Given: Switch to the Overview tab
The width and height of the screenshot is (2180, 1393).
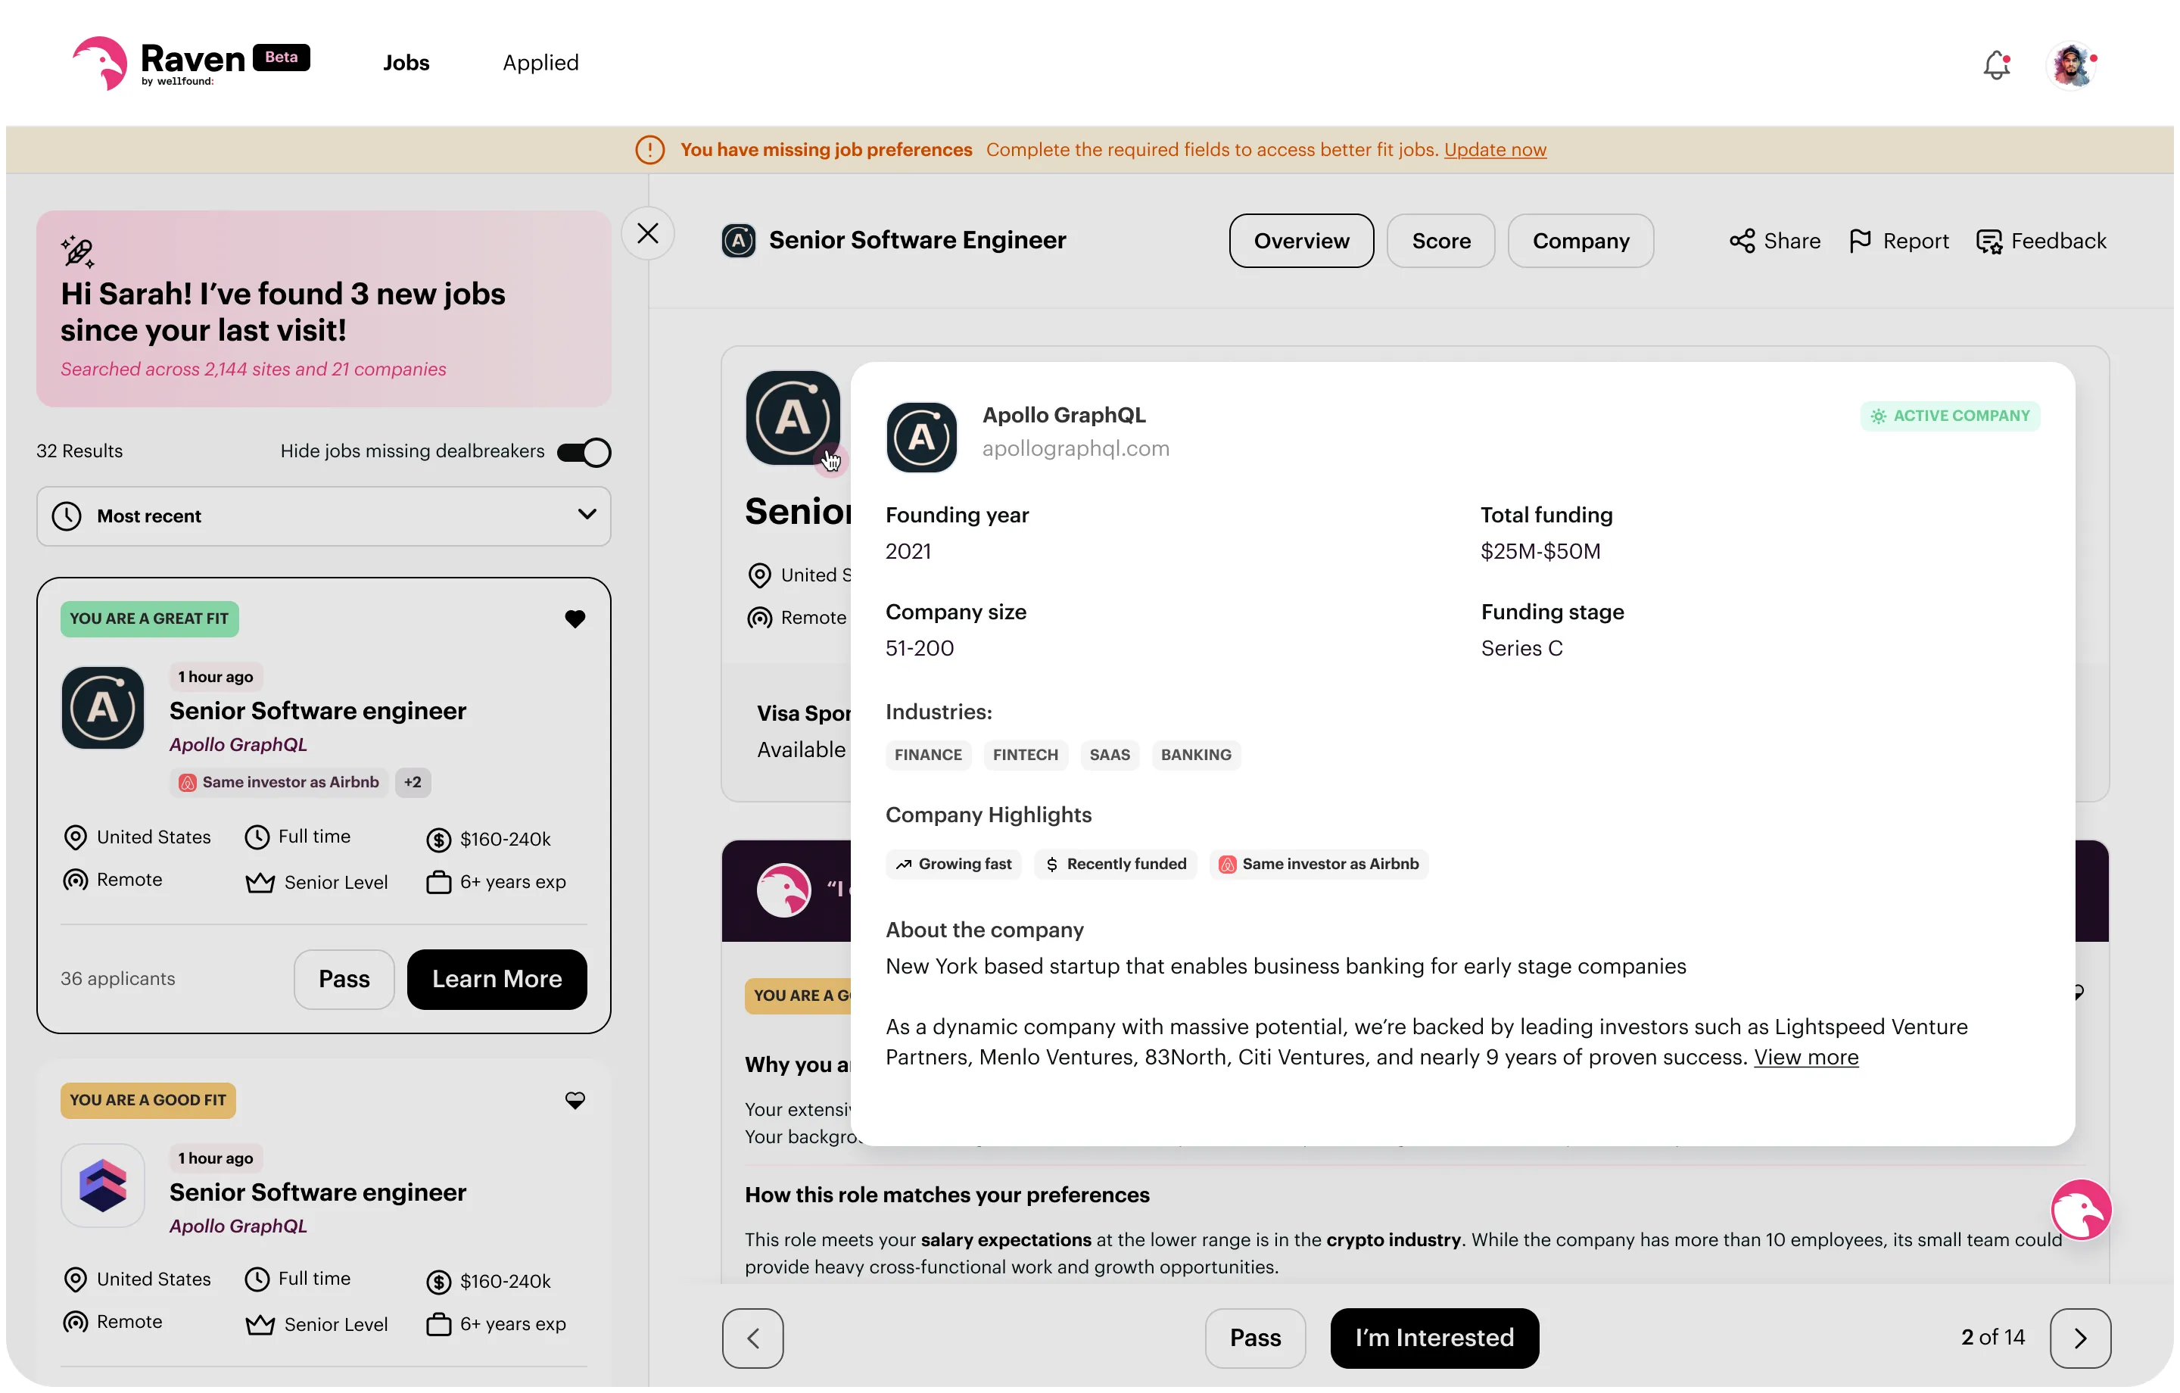Looking at the screenshot, I should click(1301, 241).
